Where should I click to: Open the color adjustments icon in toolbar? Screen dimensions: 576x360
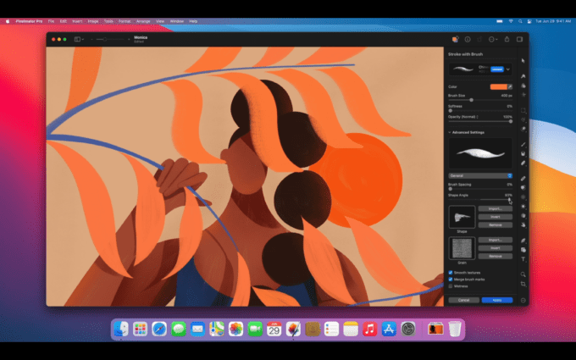pos(455,39)
